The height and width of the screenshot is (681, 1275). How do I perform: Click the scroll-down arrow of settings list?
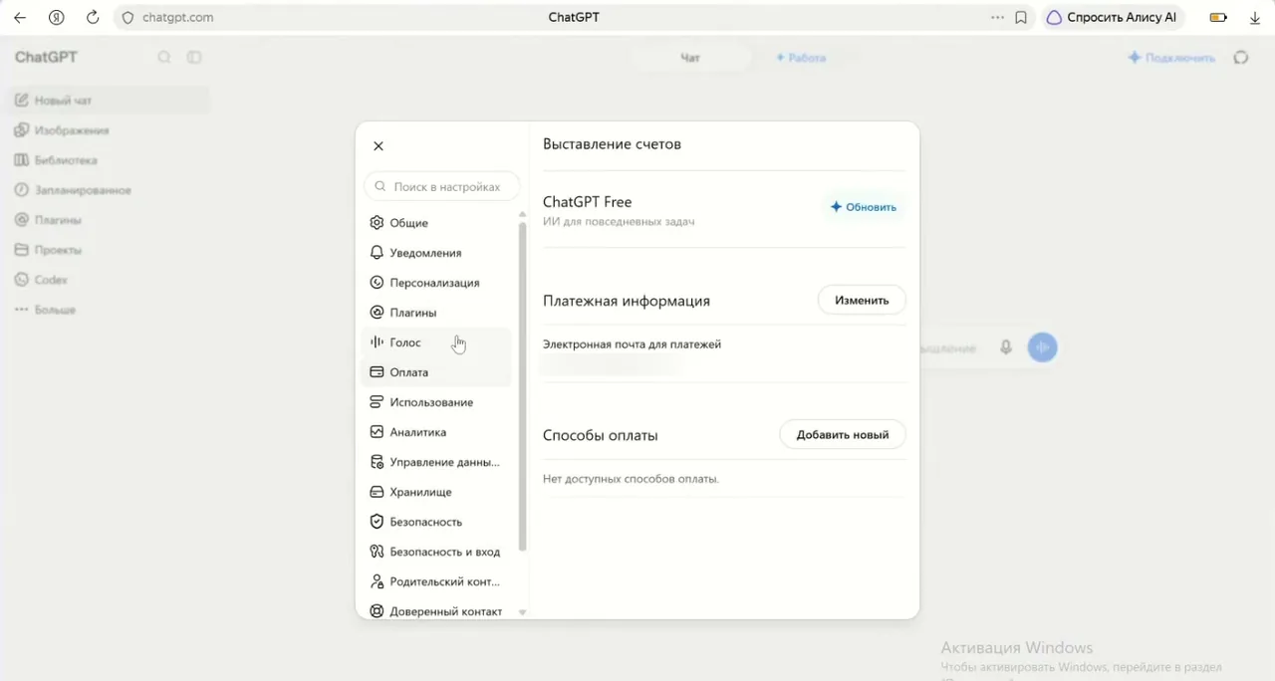[x=523, y=612]
